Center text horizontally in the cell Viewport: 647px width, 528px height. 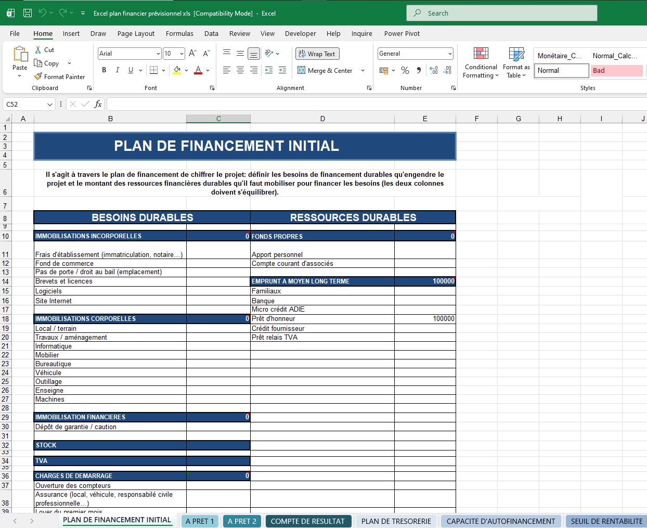(x=240, y=70)
